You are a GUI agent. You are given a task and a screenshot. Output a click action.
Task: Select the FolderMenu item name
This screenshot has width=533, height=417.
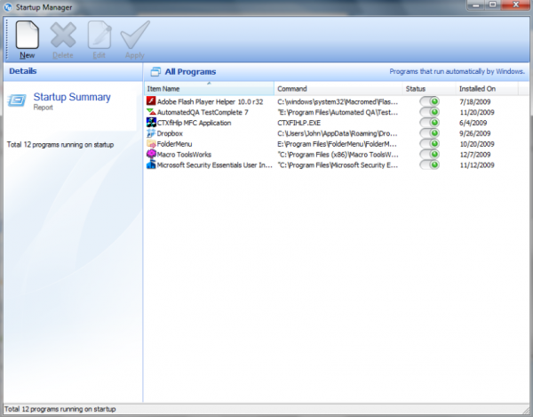(174, 144)
